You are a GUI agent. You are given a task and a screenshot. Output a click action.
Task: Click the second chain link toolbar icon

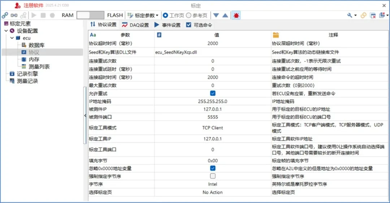pos(14,15)
